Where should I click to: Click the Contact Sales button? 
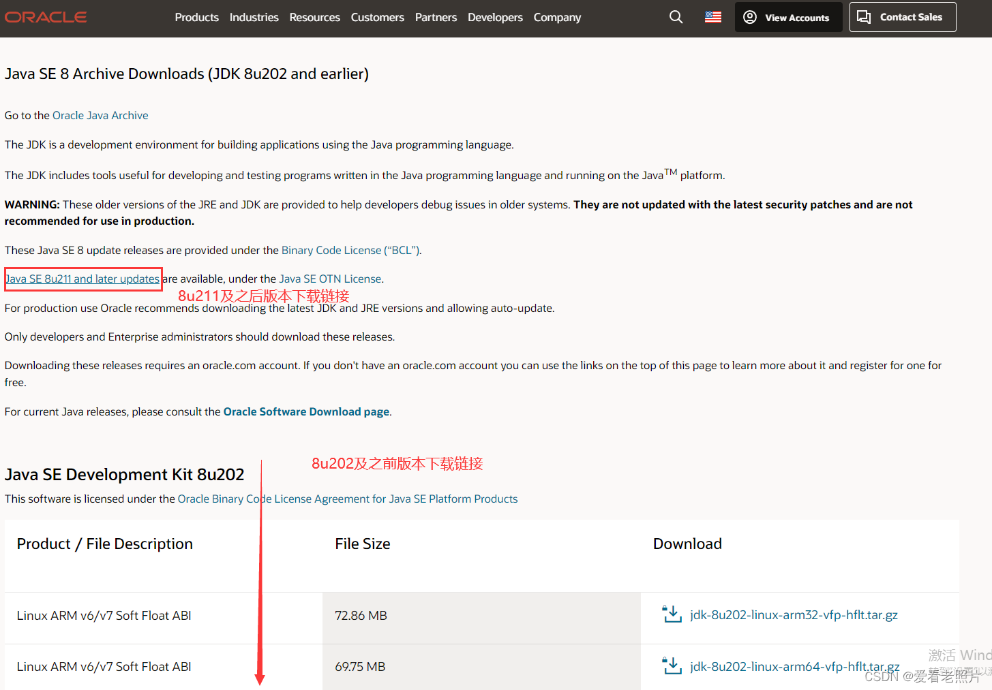click(x=903, y=17)
